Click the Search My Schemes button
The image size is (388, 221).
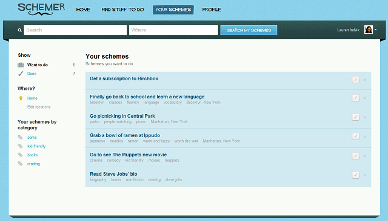(249, 30)
